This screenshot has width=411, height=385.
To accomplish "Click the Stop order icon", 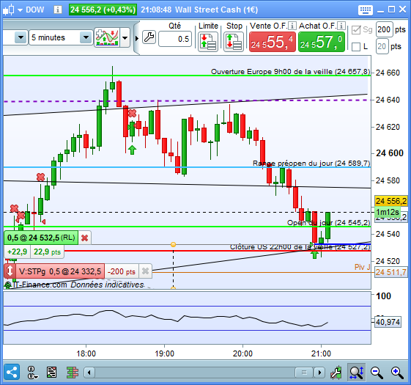I will pyautogui.click(x=234, y=42).
